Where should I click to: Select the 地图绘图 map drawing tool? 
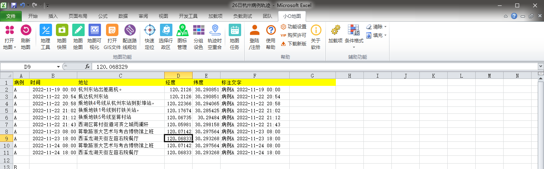[x=78, y=37]
